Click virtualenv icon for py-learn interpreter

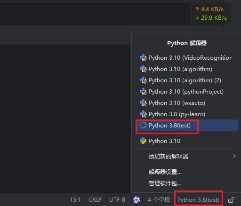[x=143, y=114]
